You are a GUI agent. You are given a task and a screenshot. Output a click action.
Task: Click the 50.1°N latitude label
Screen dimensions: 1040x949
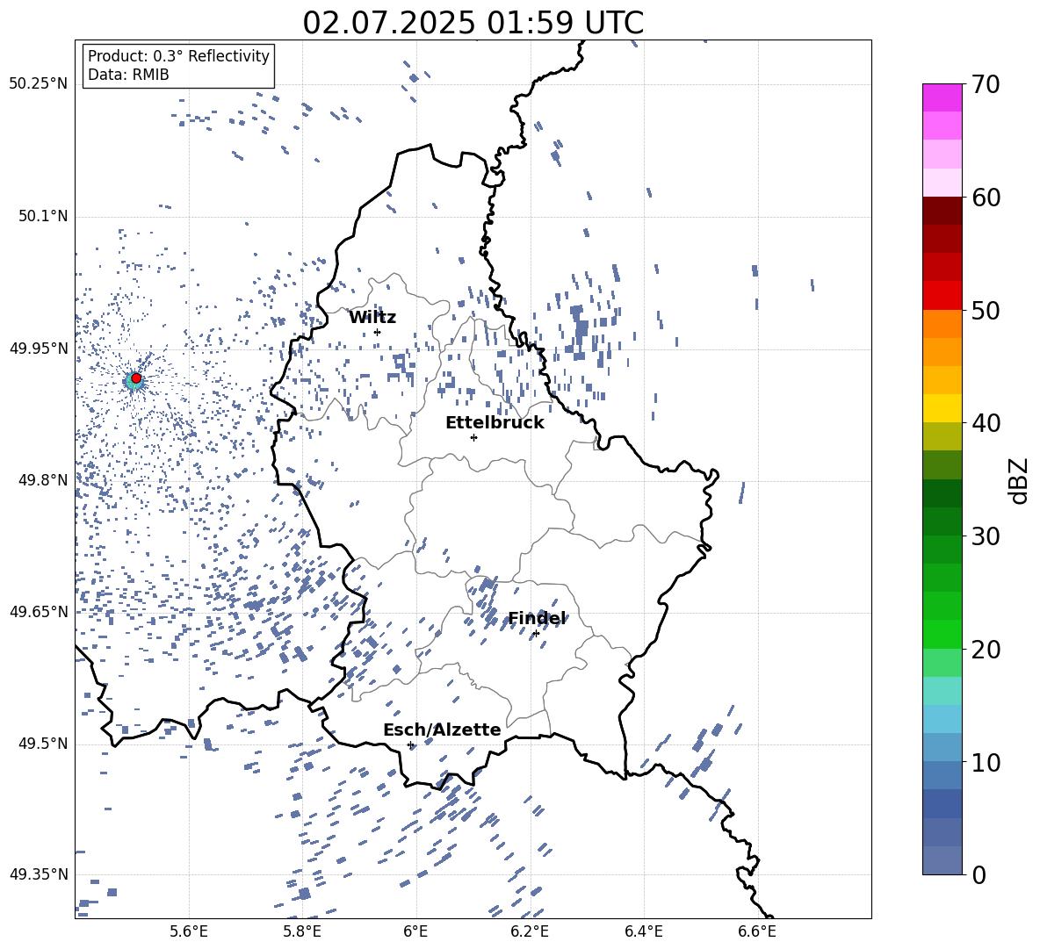click(43, 216)
